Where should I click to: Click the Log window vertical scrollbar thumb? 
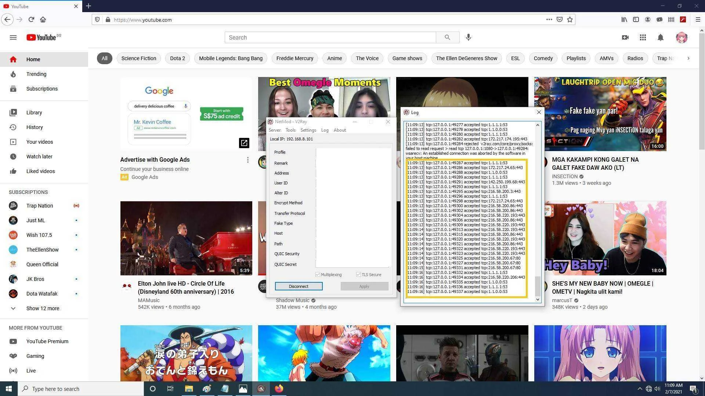[x=538, y=286]
